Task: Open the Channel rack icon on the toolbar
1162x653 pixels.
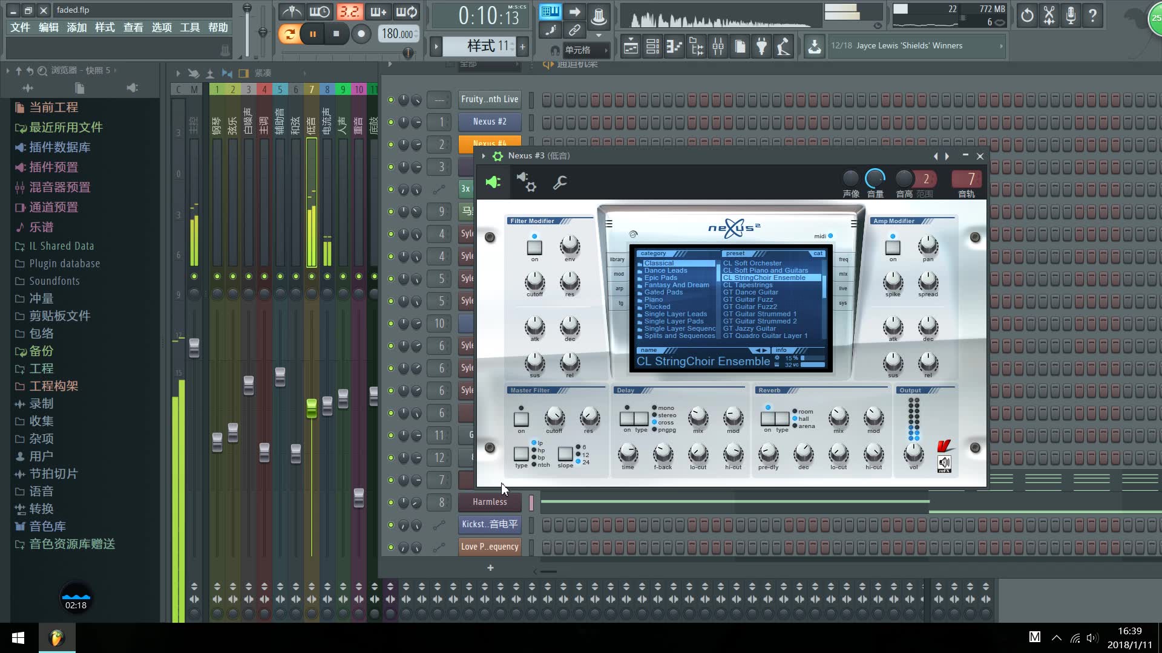Action: point(652,46)
